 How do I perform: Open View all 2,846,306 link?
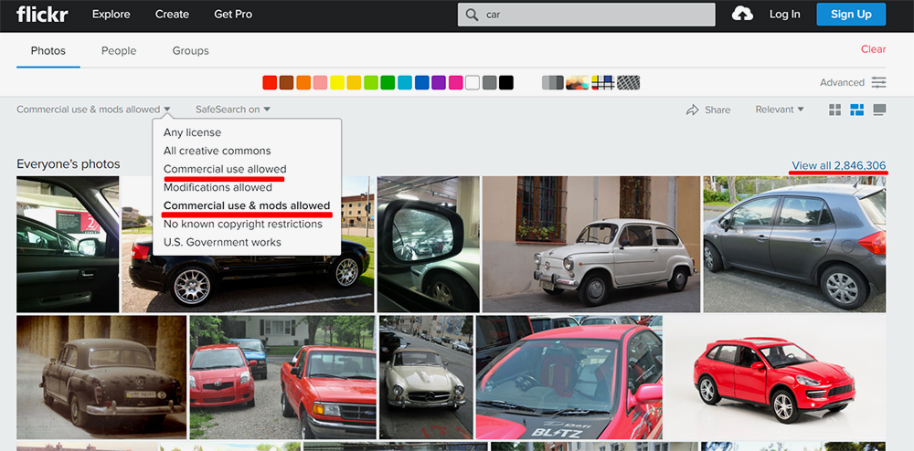pyautogui.click(x=839, y=165)
